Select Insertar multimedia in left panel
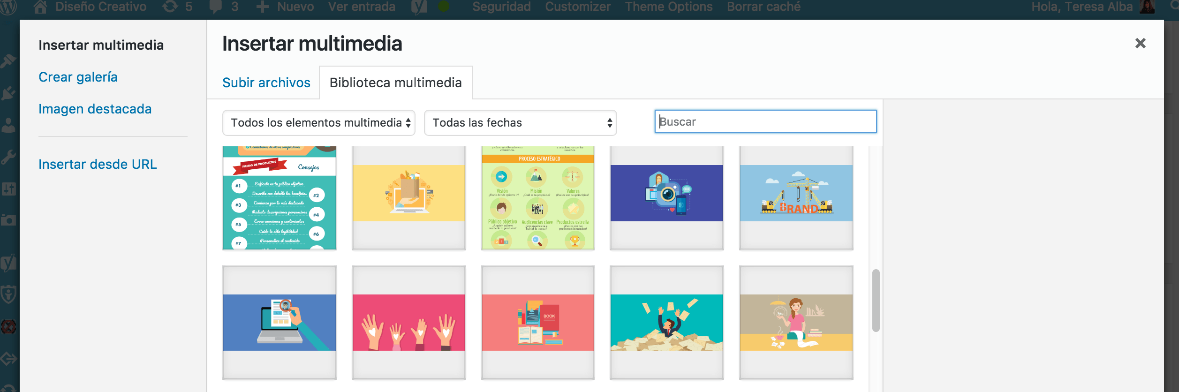Viewport: 1179px width, 392px height. 101,45
